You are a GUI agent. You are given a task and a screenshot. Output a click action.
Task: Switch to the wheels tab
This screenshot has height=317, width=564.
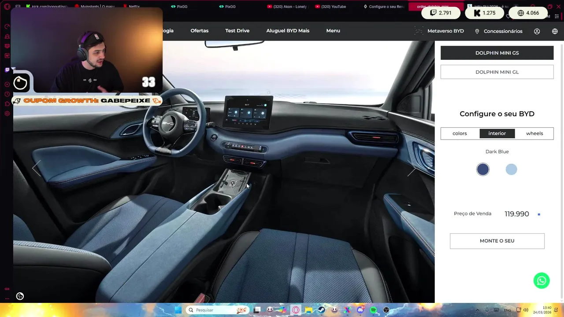pyautogui.click(x=534, y=133)
